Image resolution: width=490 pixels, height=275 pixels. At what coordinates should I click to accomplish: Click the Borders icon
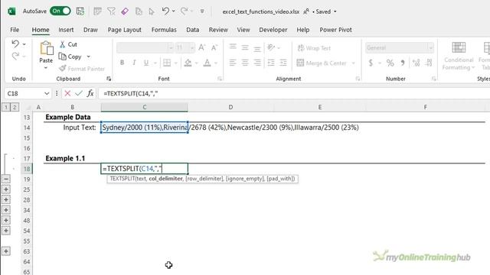pos(167,63)
